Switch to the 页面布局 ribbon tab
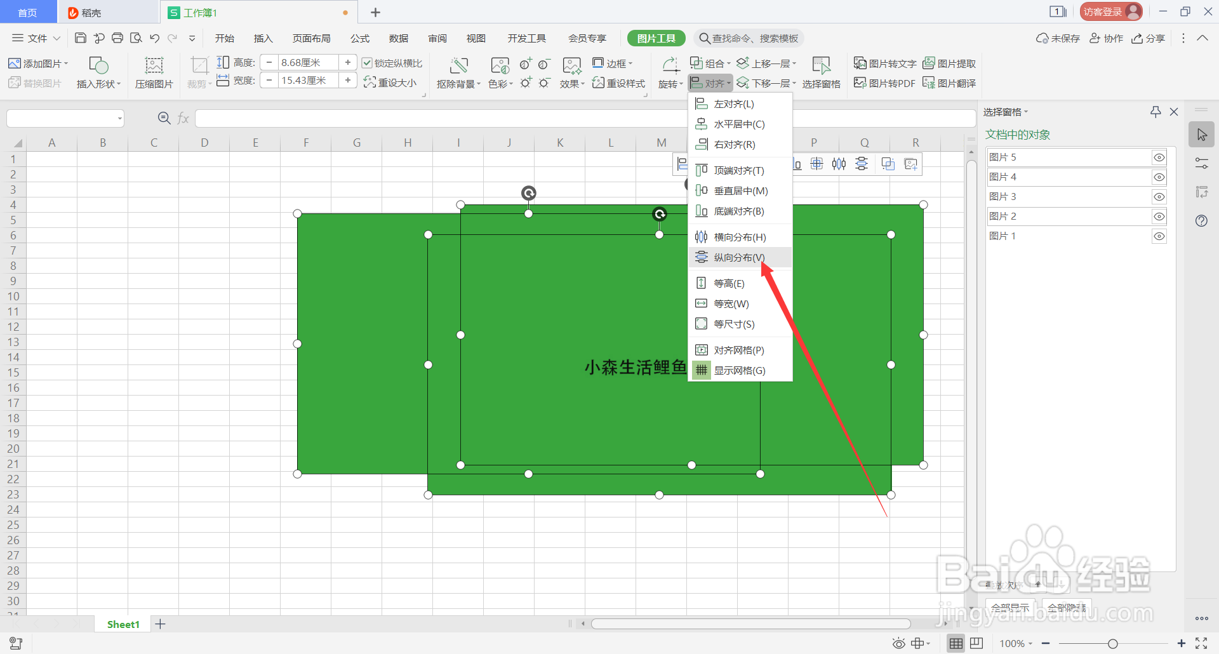Viewport: 1219px width, 654px height. [311, 38]
